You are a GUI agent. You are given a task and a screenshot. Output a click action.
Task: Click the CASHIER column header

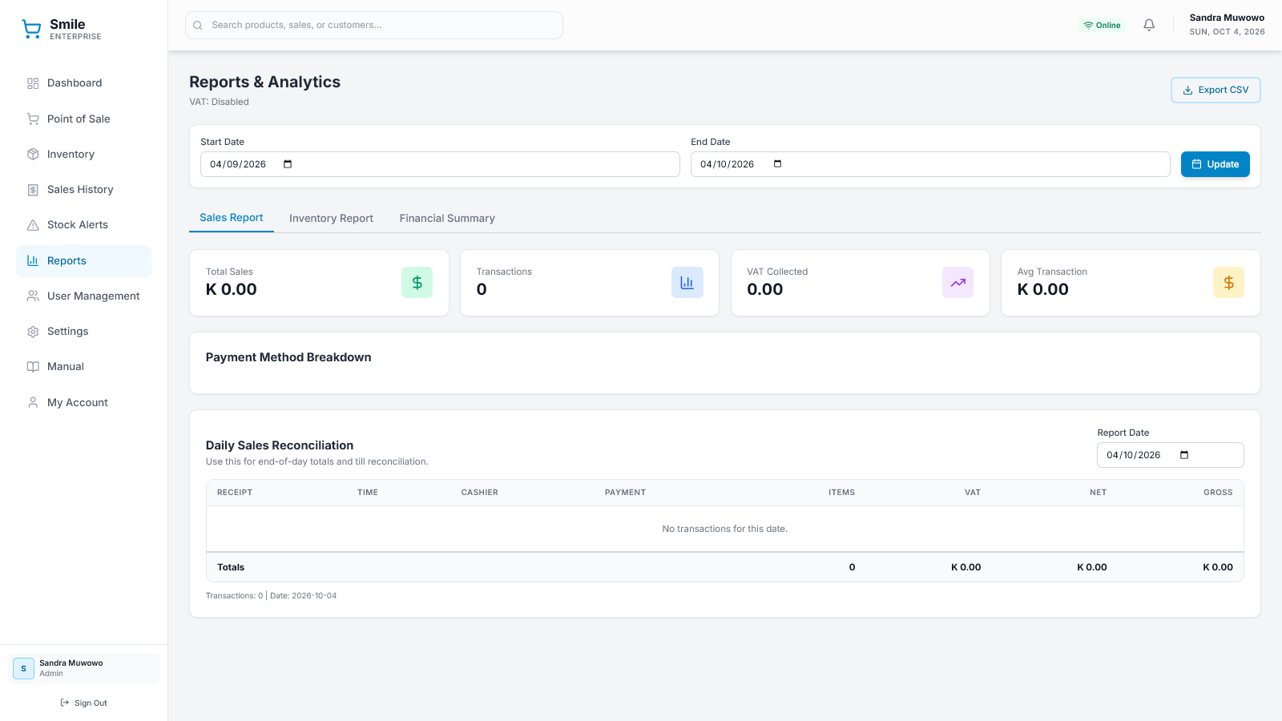(x=479, y=493)
